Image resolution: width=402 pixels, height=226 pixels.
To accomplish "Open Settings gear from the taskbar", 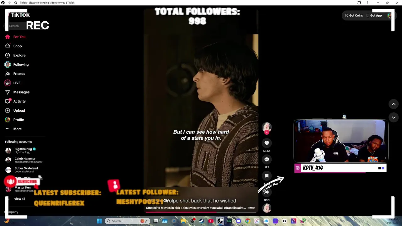I will coord(174,221).
